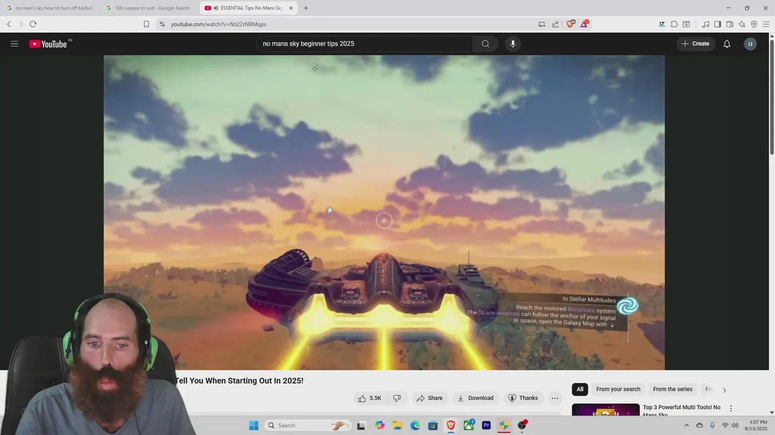Open Brave Shields lion icon
This screenshot has height=435, width=775.
point(570,24)
